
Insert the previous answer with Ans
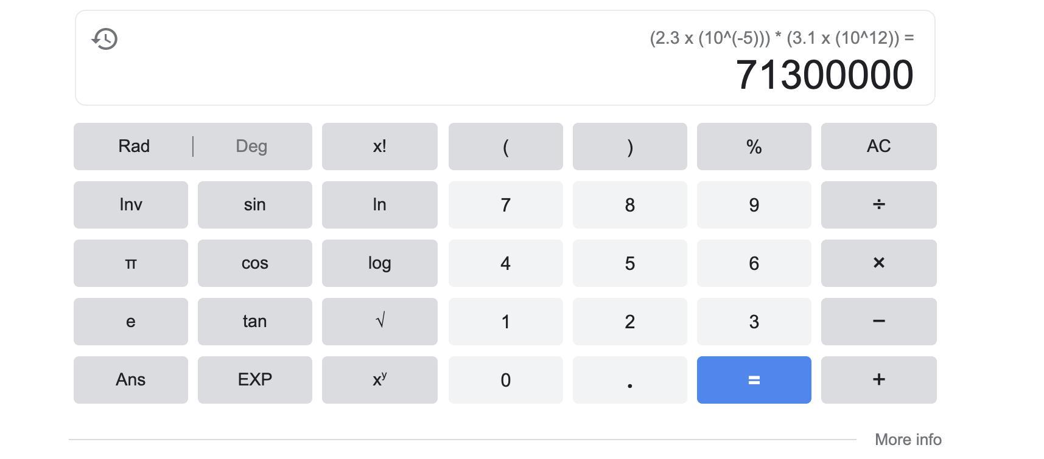[131, 380]
